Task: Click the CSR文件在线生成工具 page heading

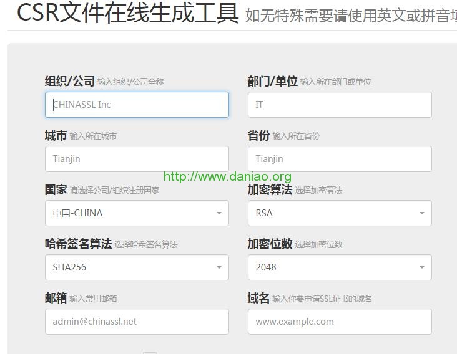Action: pyautogui.click(x=127, y=13)
